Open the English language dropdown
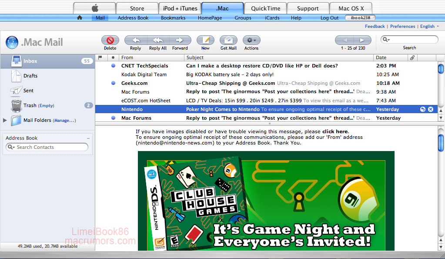This screenshot has width=445, height=259. pyautogui.click(x=429, y=26)
